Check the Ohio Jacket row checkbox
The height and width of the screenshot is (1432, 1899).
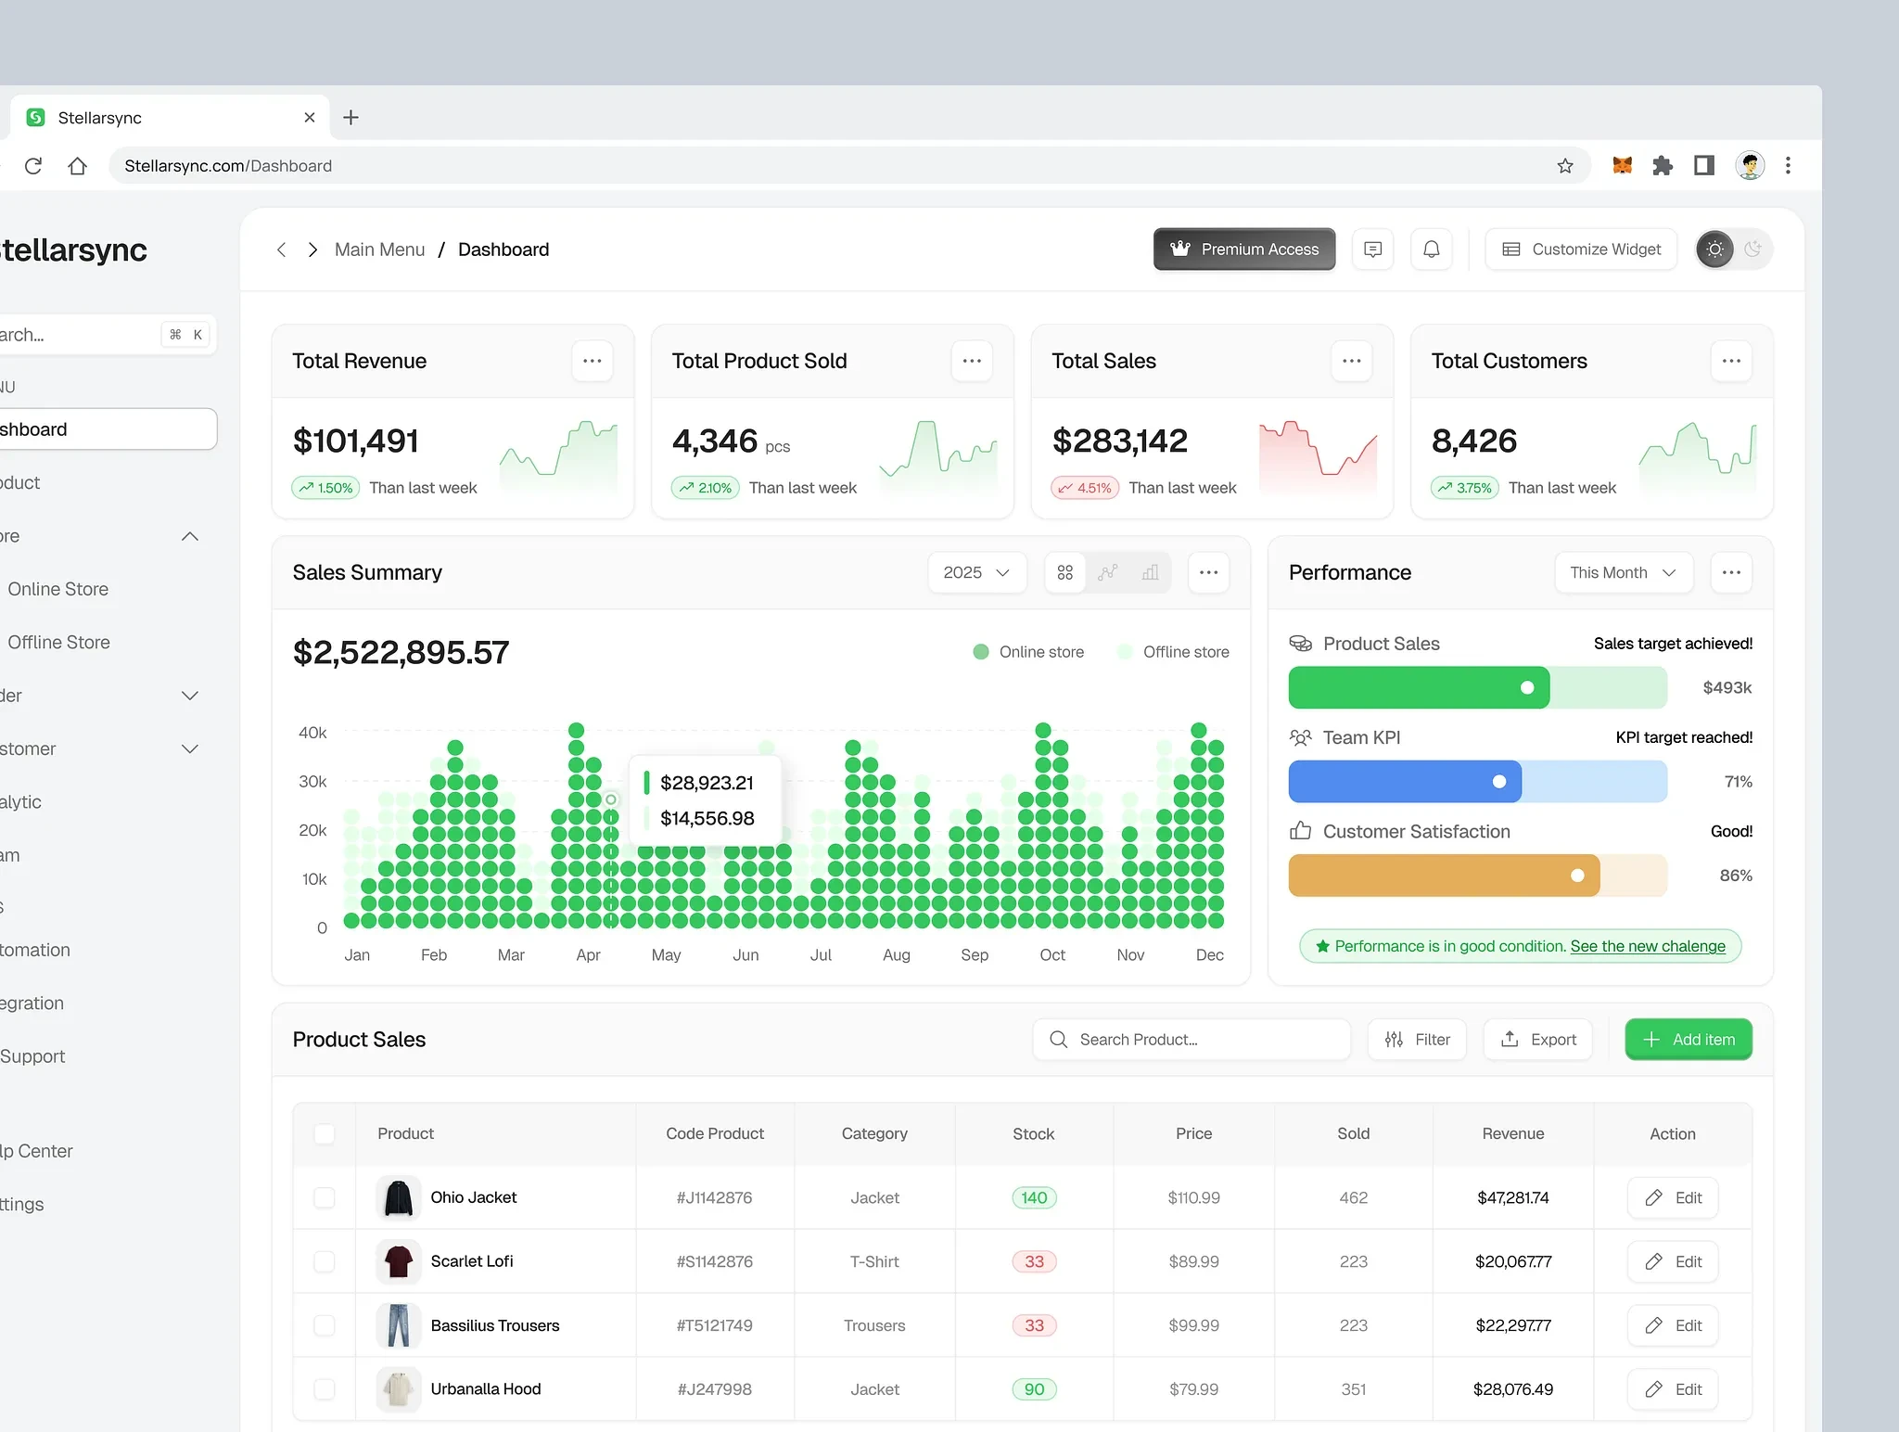(x=325, y=1197)
